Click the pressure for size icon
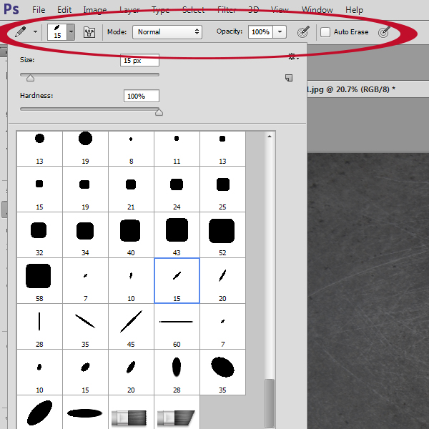 384,32
